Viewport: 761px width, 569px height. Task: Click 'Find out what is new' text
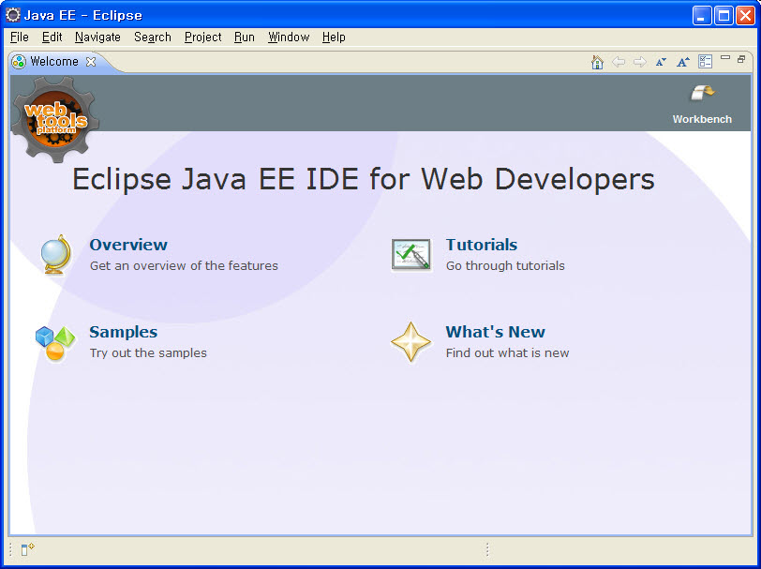pyautogui.click(x=507, y=353)
